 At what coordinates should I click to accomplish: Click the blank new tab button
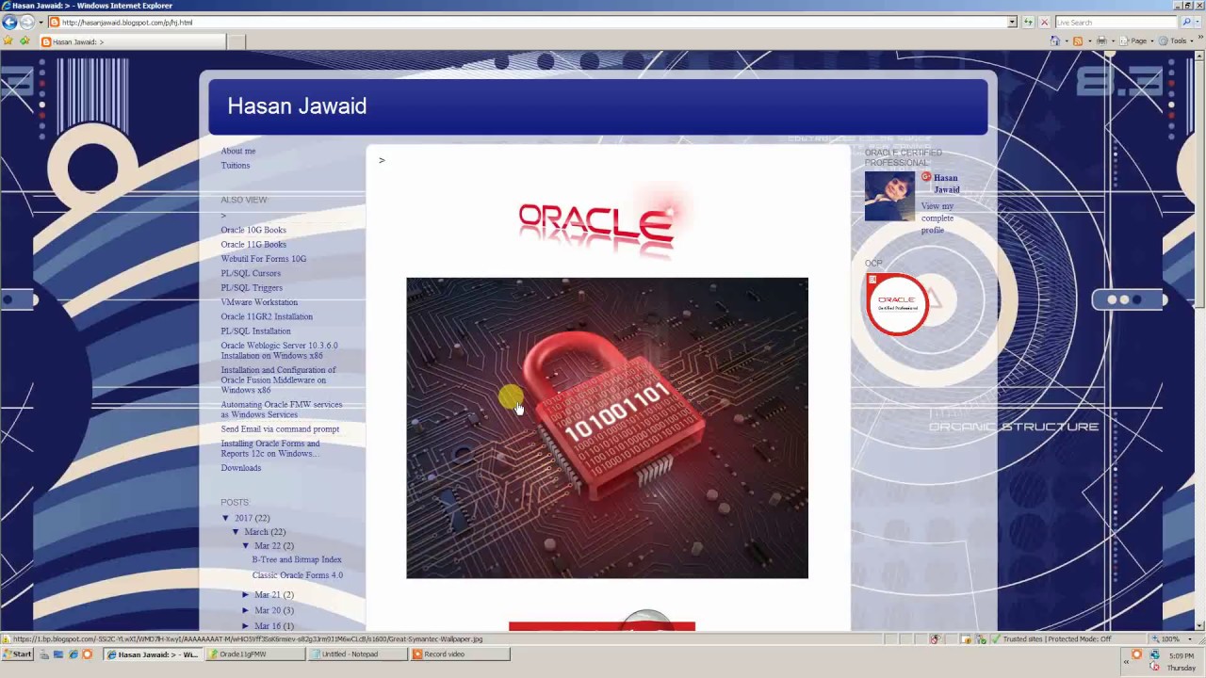[x=236, y=41]
